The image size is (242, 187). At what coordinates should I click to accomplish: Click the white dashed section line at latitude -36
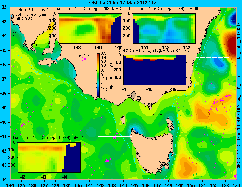click(213, 57)
